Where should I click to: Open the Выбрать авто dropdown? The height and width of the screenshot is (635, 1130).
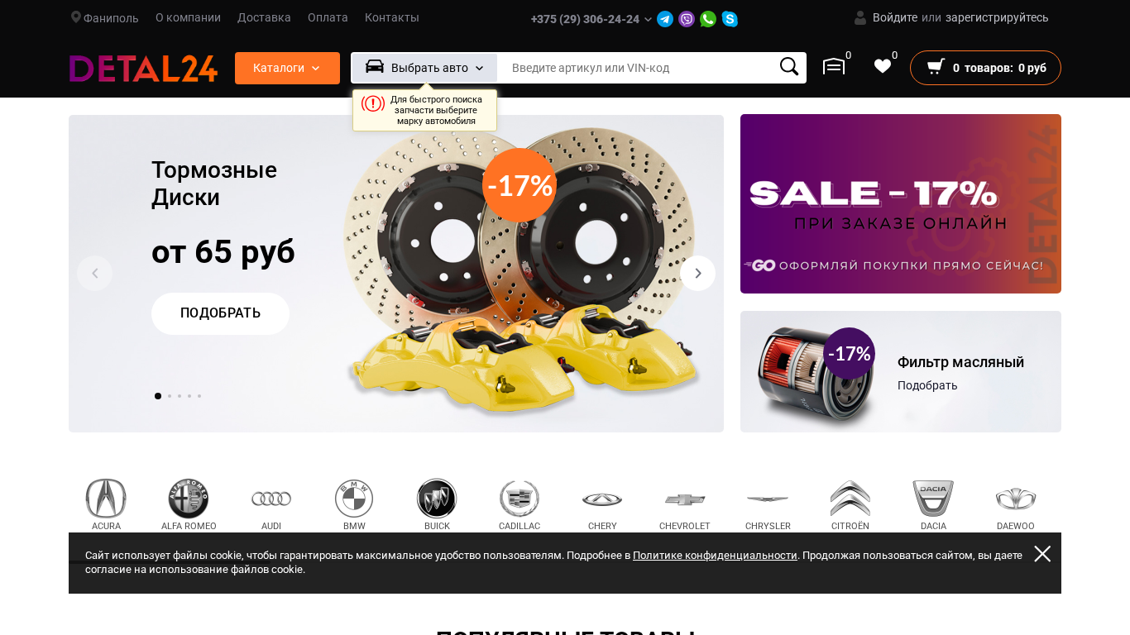click(424, 68)
